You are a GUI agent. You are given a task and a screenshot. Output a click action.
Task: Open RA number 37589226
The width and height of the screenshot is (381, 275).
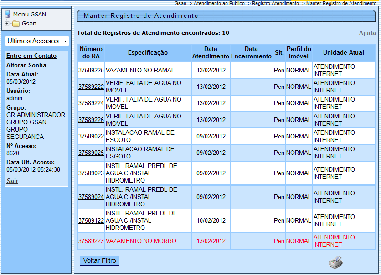(x=91, y=120)
